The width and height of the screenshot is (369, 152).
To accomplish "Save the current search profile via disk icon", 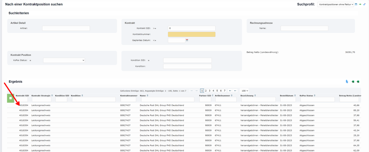I will point(356,4).
